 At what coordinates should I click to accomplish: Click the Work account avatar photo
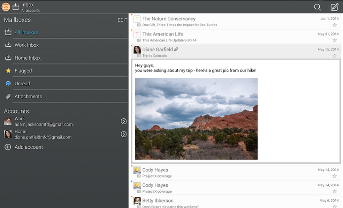pyautogui.click(x=8, y=121)
